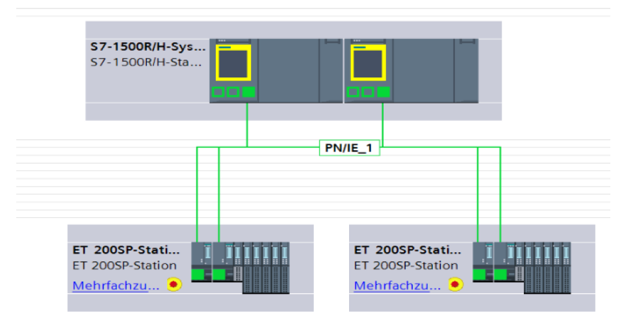Click first outlined green port on right CPU
The image size is (624, 314).
tap(353, 92)
